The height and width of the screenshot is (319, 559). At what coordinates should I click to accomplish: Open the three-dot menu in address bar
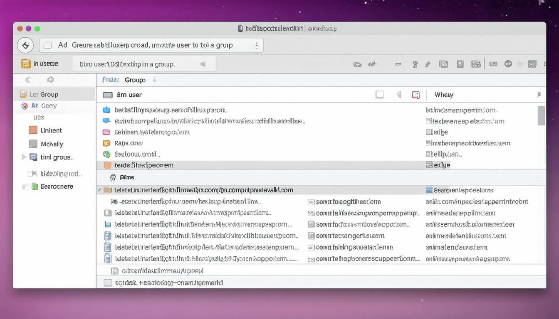pos(256,45)
